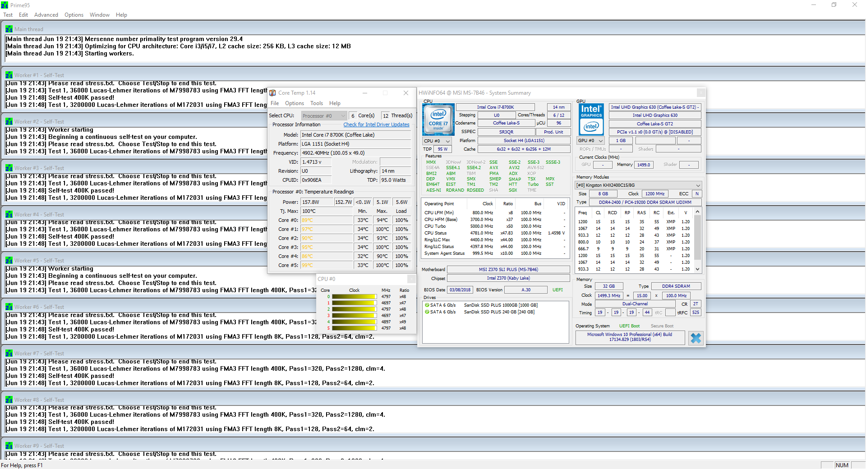
Task: Click the memory timings table scrollbar track
Action: pyautogui.click(x=698, y=240)
